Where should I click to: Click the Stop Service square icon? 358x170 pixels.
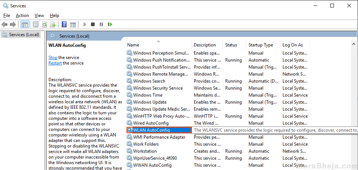point(93,24)
